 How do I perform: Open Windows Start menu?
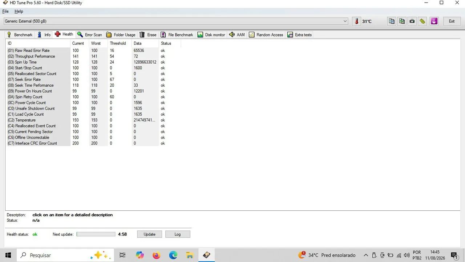pos(8,255)
